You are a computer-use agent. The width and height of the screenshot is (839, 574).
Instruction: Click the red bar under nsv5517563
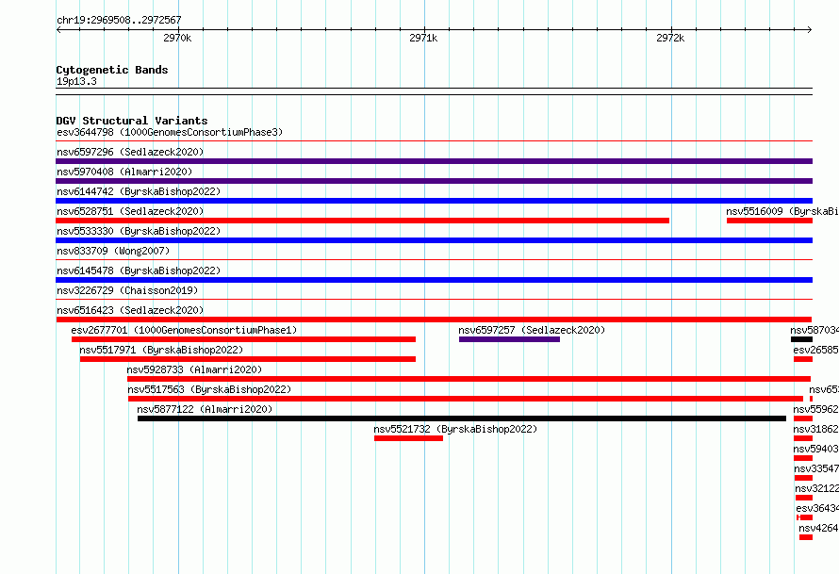tap(466, 399)
